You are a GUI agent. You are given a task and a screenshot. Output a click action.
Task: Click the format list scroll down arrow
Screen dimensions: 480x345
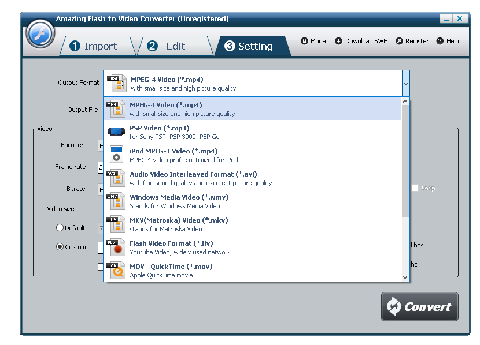(405, 277)
